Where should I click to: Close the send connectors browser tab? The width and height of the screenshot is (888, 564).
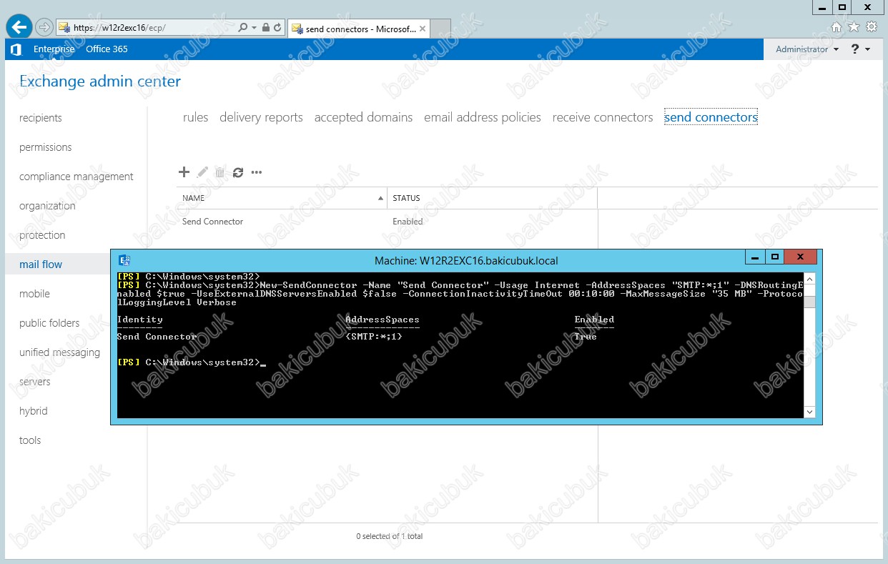(x=423, y=29)
